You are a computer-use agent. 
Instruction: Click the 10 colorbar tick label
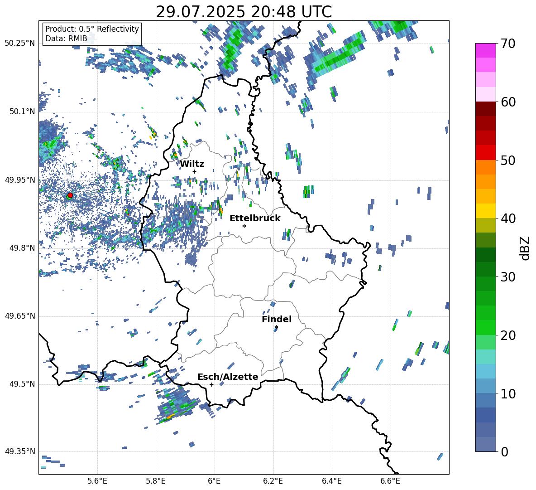point(508,393)
